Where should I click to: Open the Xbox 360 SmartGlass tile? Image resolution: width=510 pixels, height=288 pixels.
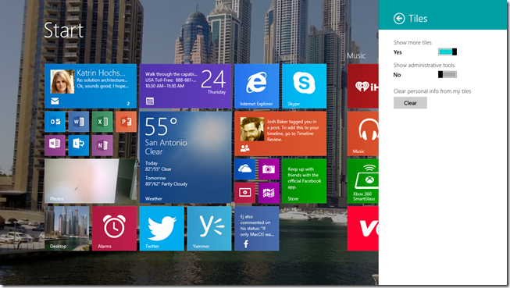click(x=362, y=181)
